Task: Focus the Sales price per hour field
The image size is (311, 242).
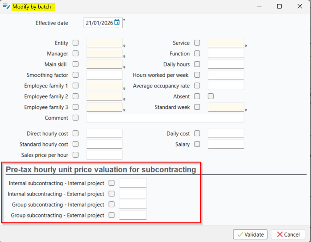Action: [104, 155]
